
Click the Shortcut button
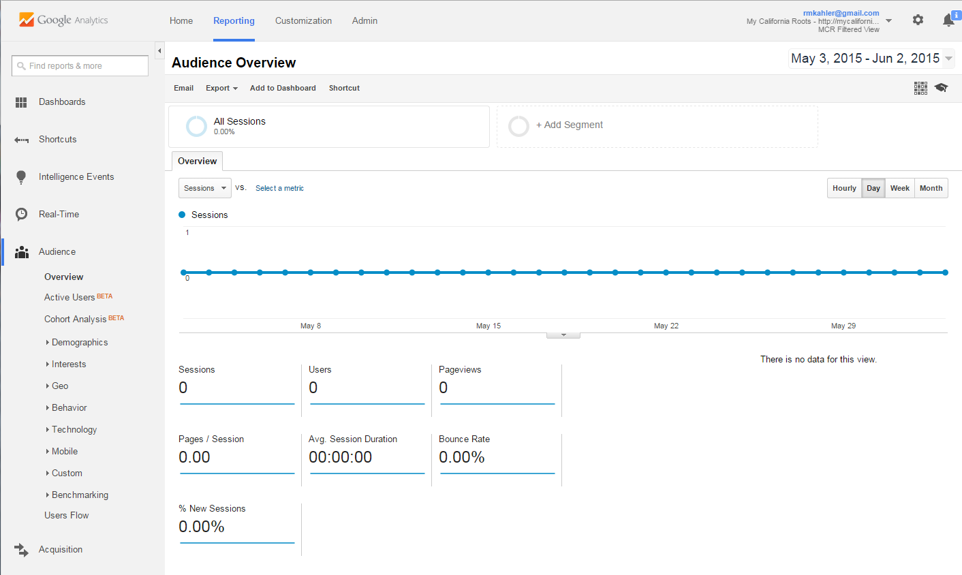pyautogui.click(x=344, y=88)
